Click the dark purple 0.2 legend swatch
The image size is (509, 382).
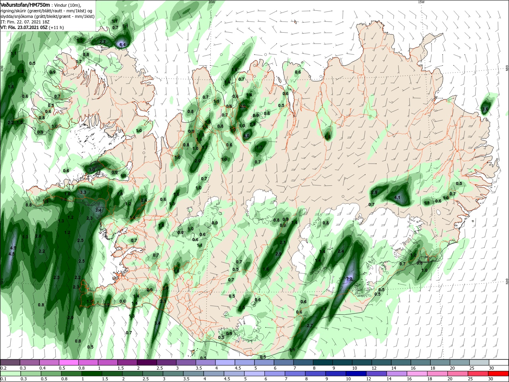[10, 363]
